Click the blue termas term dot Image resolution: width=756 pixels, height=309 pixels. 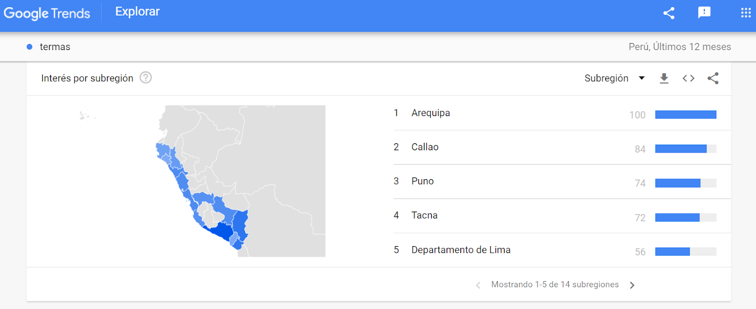30,47
